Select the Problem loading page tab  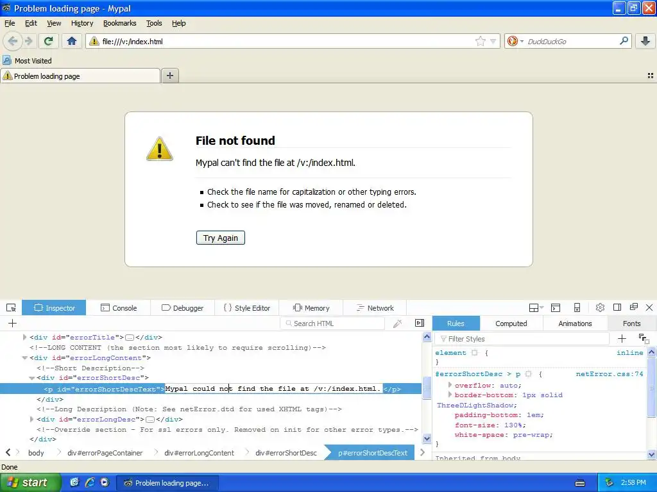[80, 76]
